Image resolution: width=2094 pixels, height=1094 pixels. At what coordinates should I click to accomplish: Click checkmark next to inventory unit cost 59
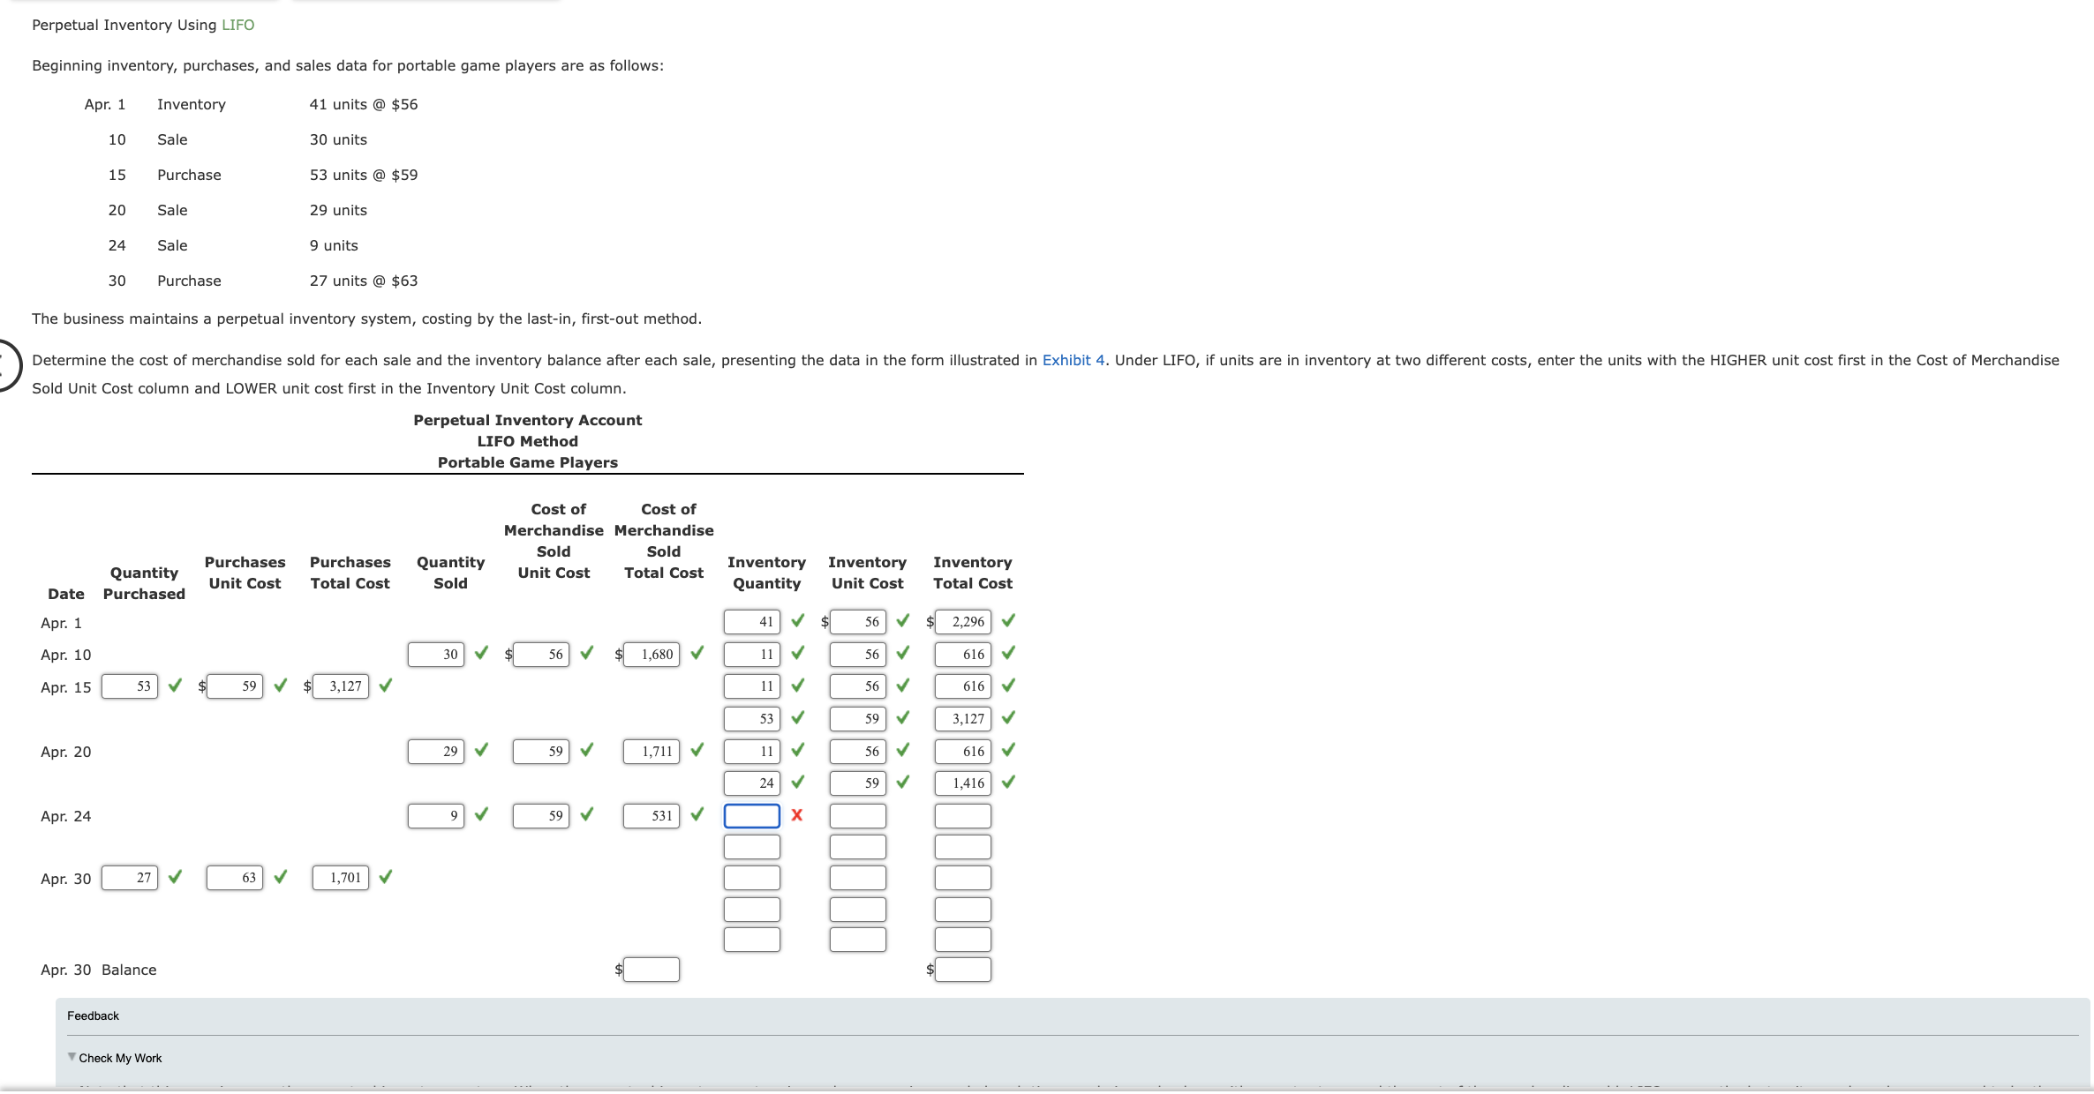coord(902,719)
